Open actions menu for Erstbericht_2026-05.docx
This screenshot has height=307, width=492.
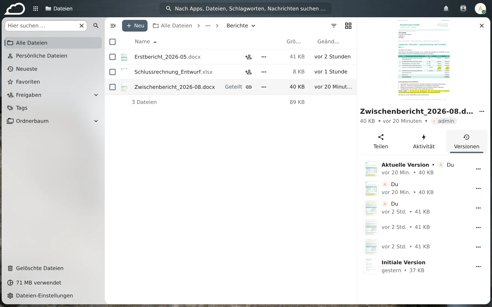(264, 57)
